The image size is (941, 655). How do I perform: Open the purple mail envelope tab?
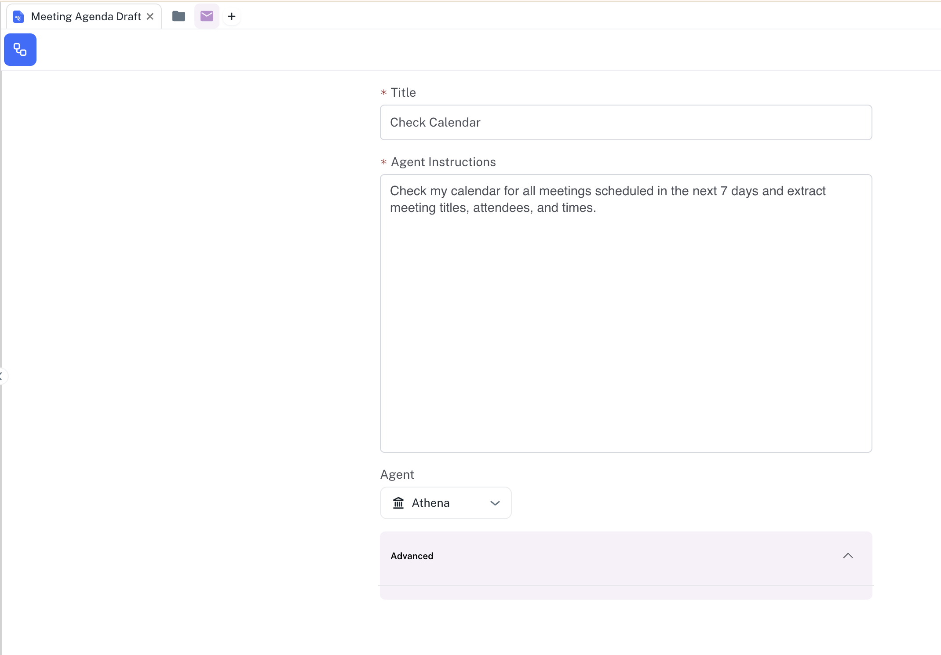tap(207, 16)
